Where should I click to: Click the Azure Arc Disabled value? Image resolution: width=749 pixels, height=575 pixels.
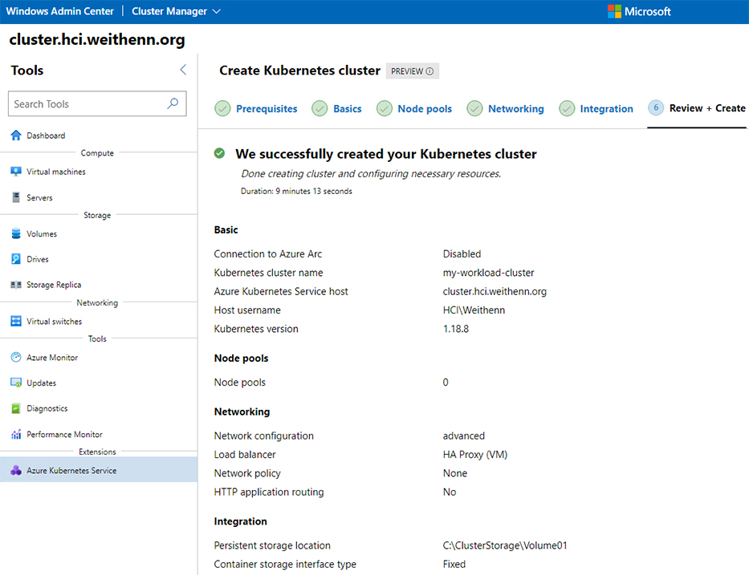462,254
